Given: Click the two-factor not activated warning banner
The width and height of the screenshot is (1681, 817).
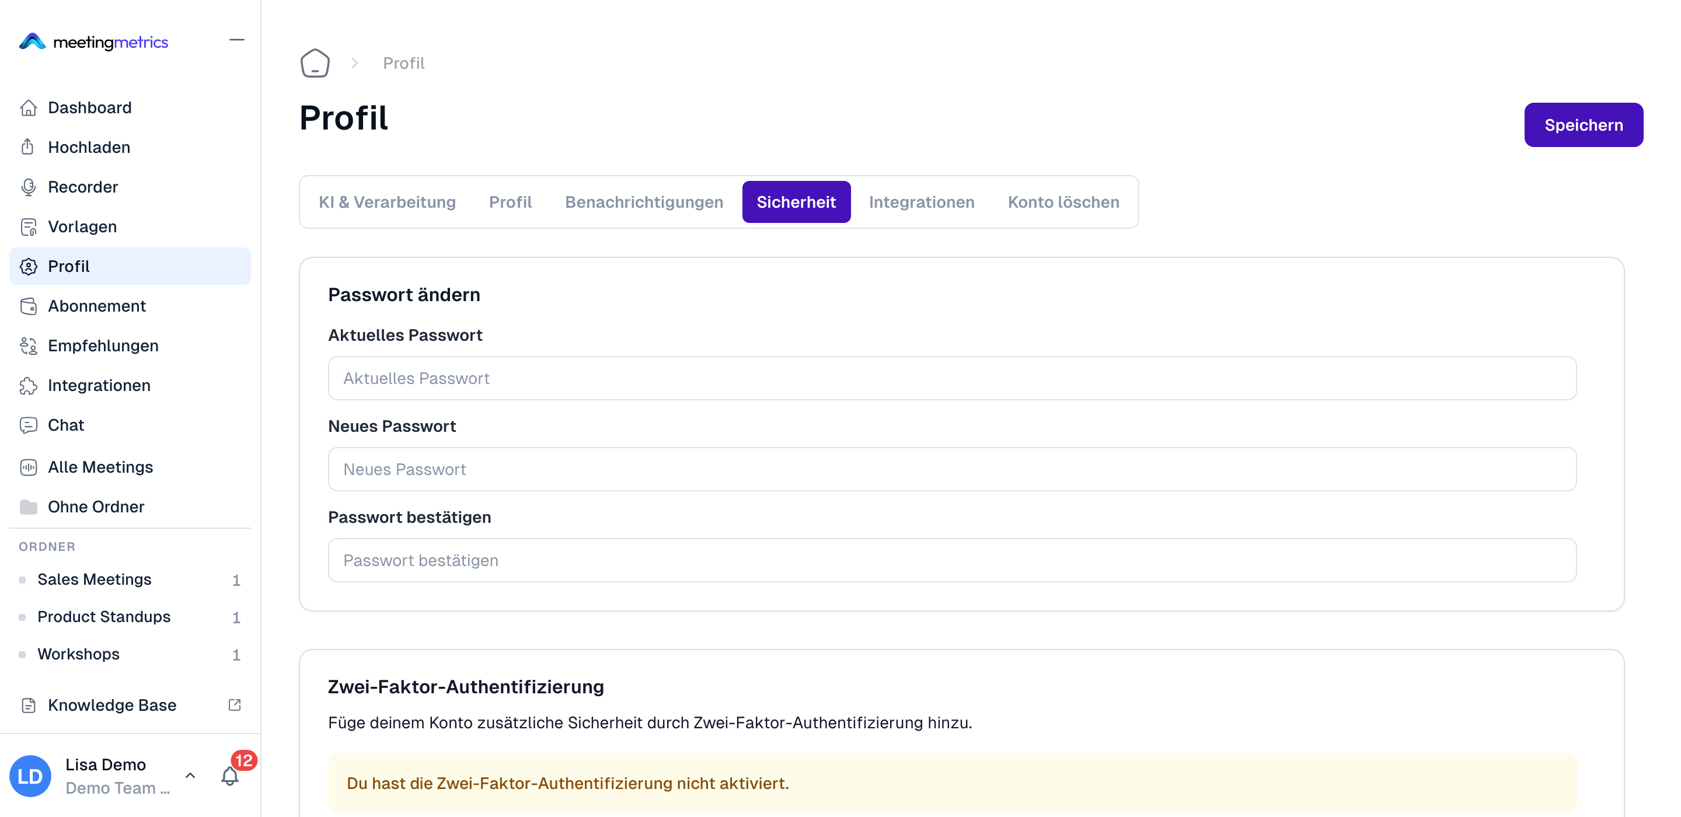Looking at the screenshot, I should tap(952, 784).
